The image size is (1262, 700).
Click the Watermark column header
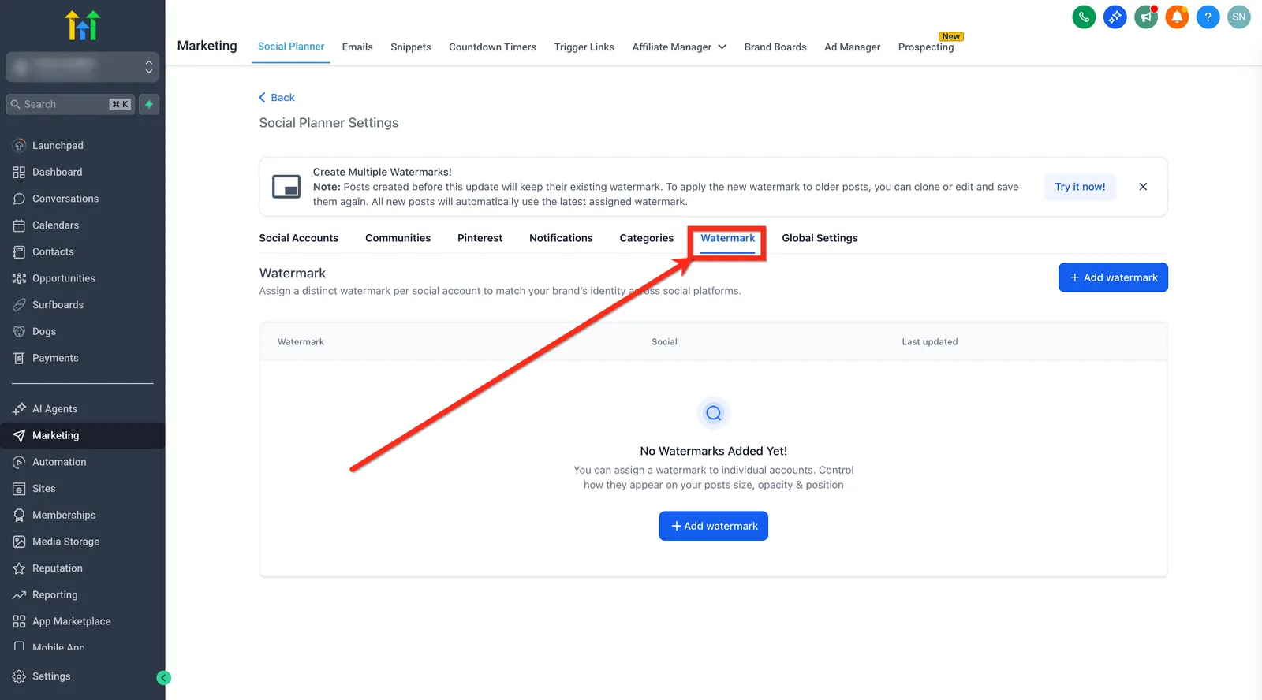pyautogui.click(x=301, y=342)
